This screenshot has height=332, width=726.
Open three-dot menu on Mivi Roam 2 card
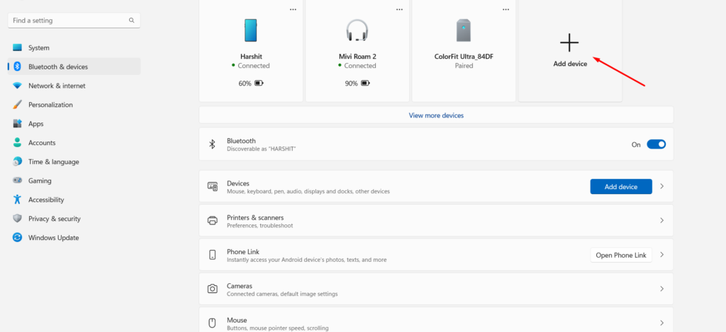399,9
